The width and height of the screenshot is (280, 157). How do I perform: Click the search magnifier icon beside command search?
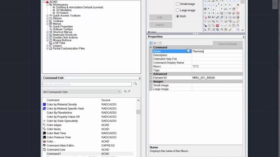click(135, 83)
